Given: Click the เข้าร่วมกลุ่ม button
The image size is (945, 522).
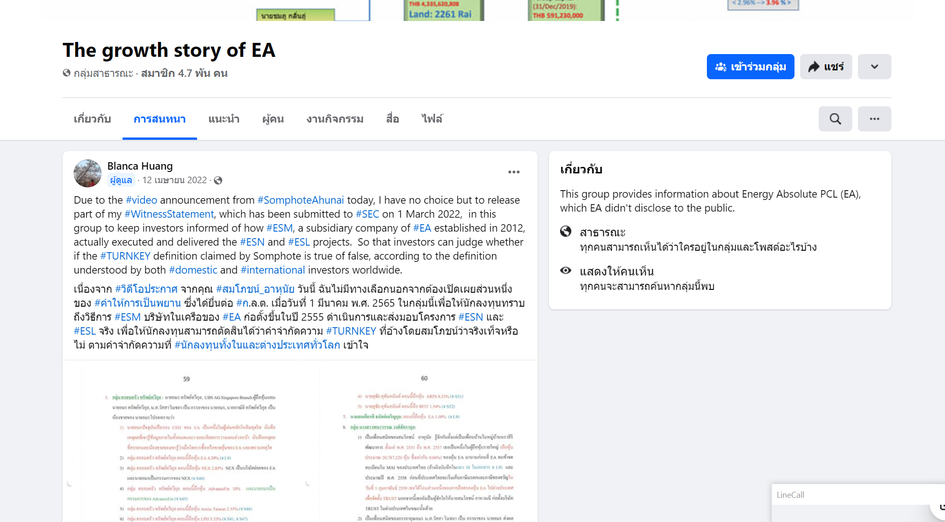Looking at the screenshot, I should click(750, 67).
